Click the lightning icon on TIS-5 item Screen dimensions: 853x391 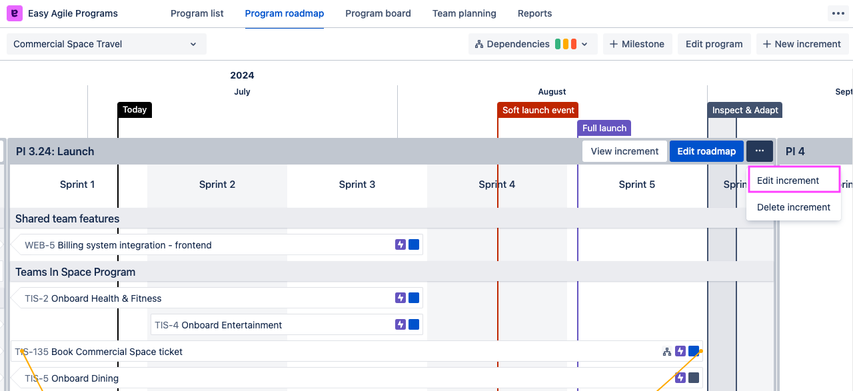(680, 378)
